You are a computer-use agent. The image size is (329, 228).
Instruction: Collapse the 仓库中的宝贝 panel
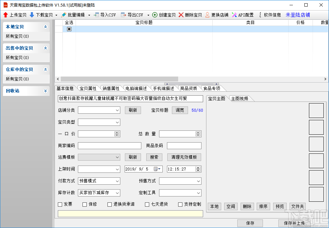(45, 70)
